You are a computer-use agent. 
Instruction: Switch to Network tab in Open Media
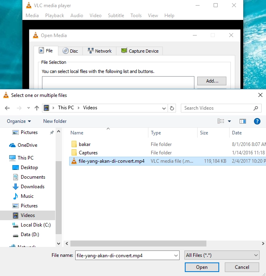(99, 51)
